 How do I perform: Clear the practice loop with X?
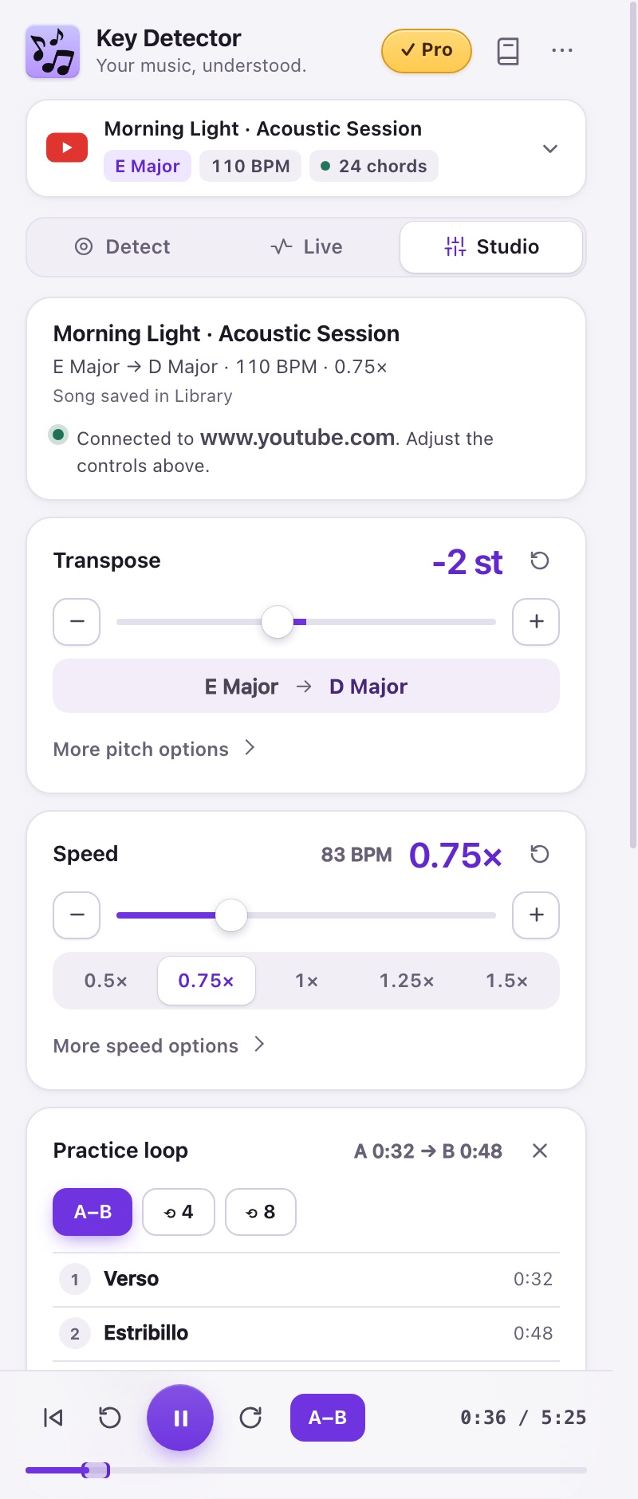(540, 1151)
